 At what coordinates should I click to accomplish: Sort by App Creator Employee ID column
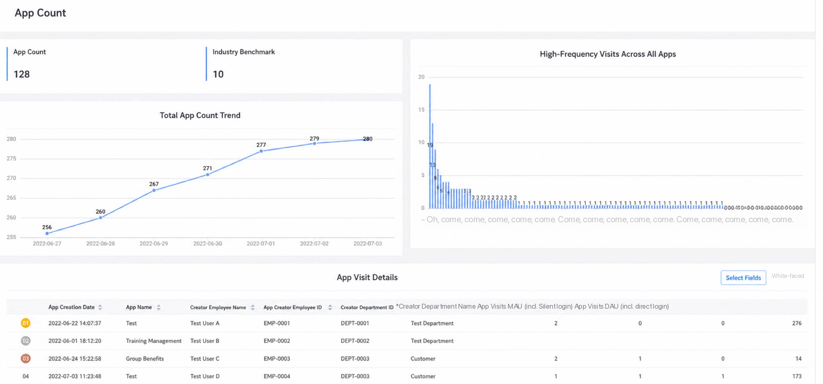click(330, 307)
